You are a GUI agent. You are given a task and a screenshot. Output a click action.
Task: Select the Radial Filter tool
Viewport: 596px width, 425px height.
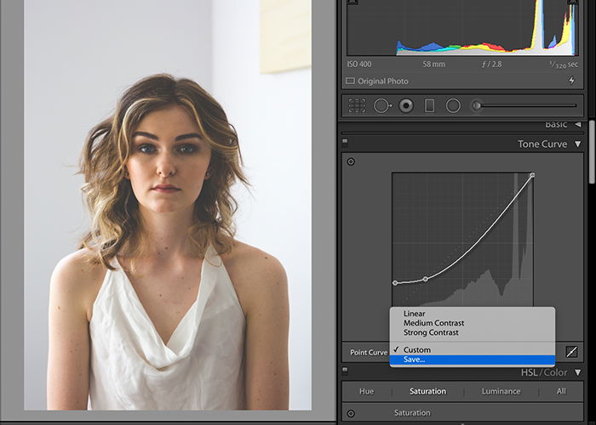tap(453, 105)
